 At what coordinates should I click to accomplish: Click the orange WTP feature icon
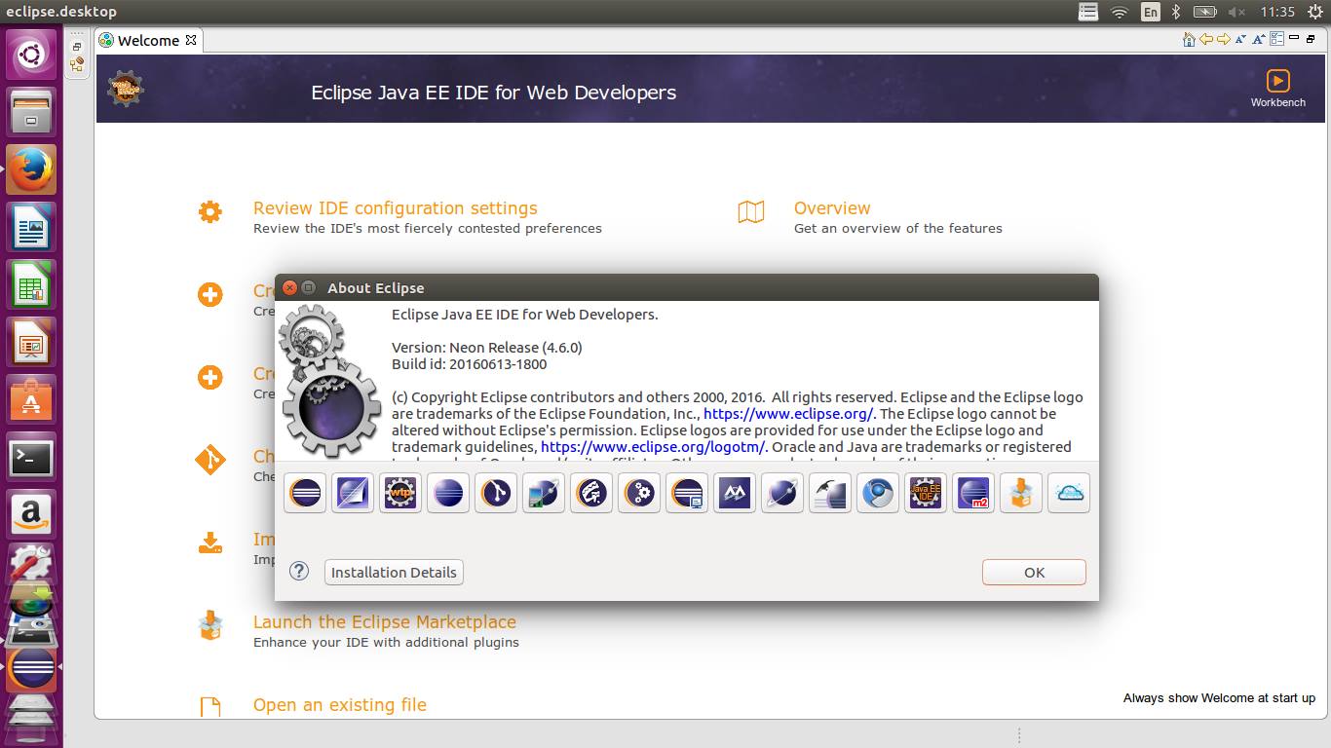pos(400,494)
